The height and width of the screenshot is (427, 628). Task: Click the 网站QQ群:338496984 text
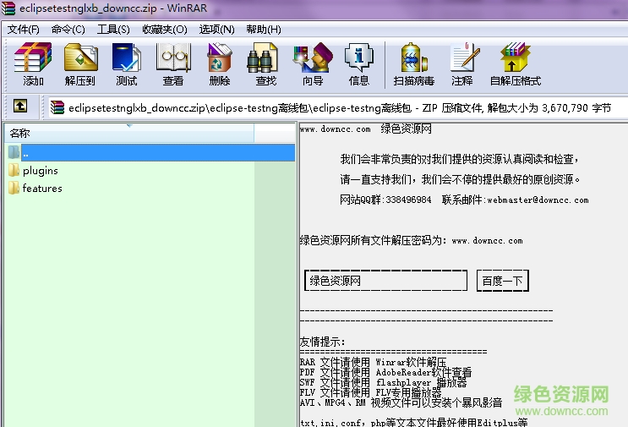pos(385,200)
